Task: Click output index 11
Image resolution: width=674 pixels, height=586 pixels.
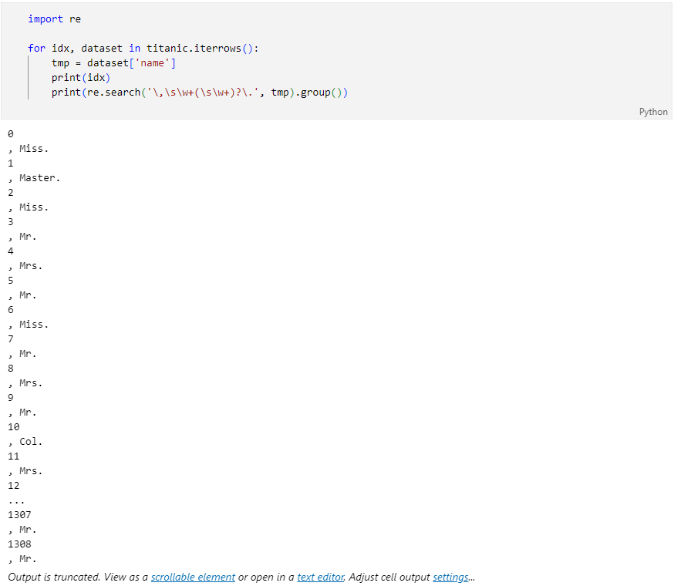Action: (13, 456)
